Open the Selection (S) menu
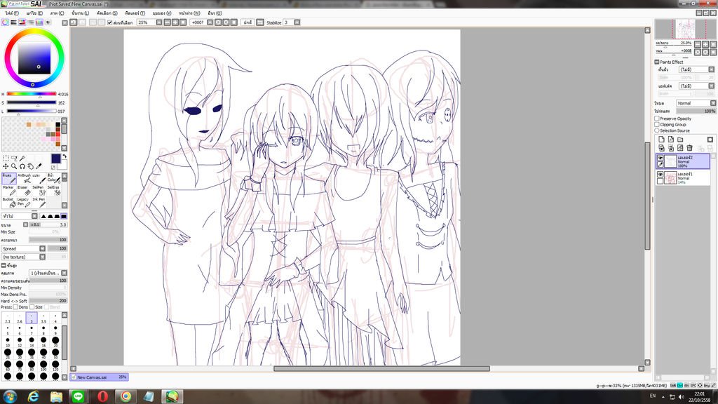718x404 pixels. [x=107, y=13]
